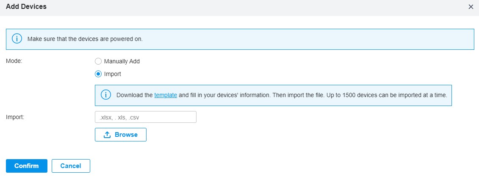Click the gray dialog header bar

tap(240, 8)
